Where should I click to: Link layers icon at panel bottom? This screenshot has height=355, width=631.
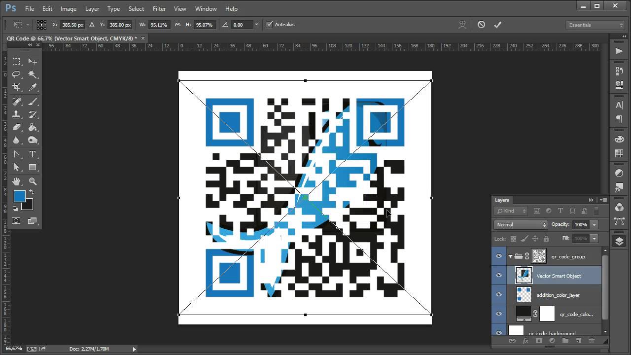512,341
